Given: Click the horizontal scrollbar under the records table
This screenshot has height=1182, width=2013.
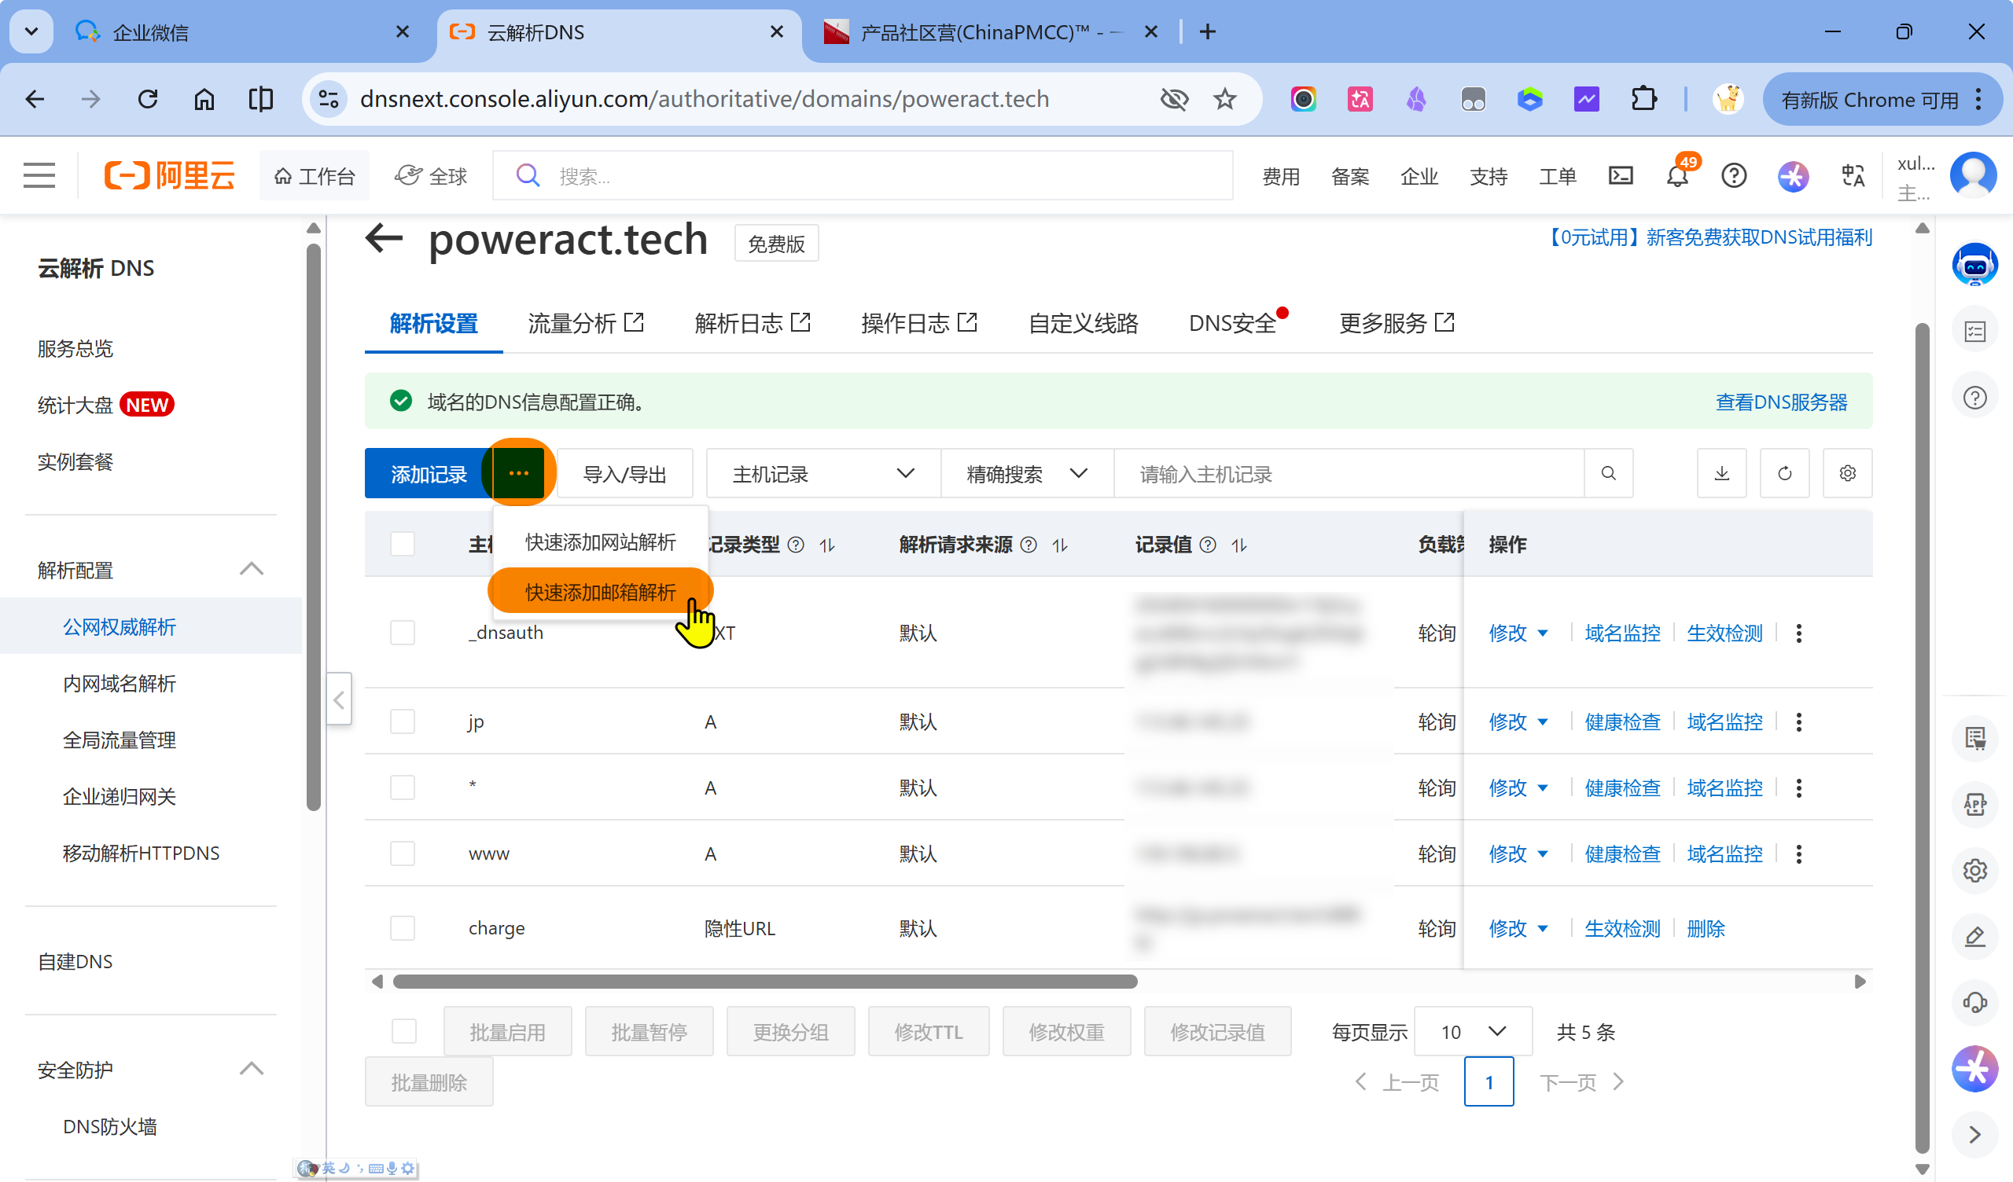Looking at the screenshot, I should [x=764, y=982].
